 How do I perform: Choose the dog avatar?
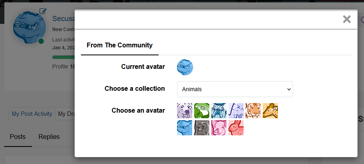(185, 111)
